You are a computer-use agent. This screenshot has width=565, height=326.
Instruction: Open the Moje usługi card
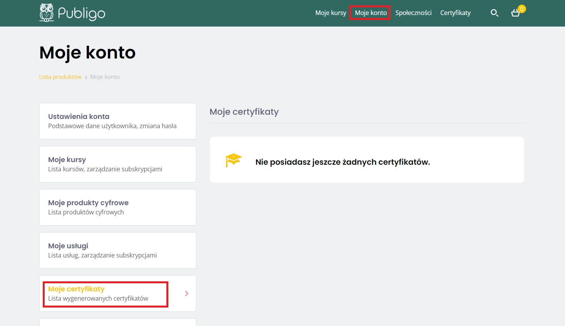tap(118, 250)
